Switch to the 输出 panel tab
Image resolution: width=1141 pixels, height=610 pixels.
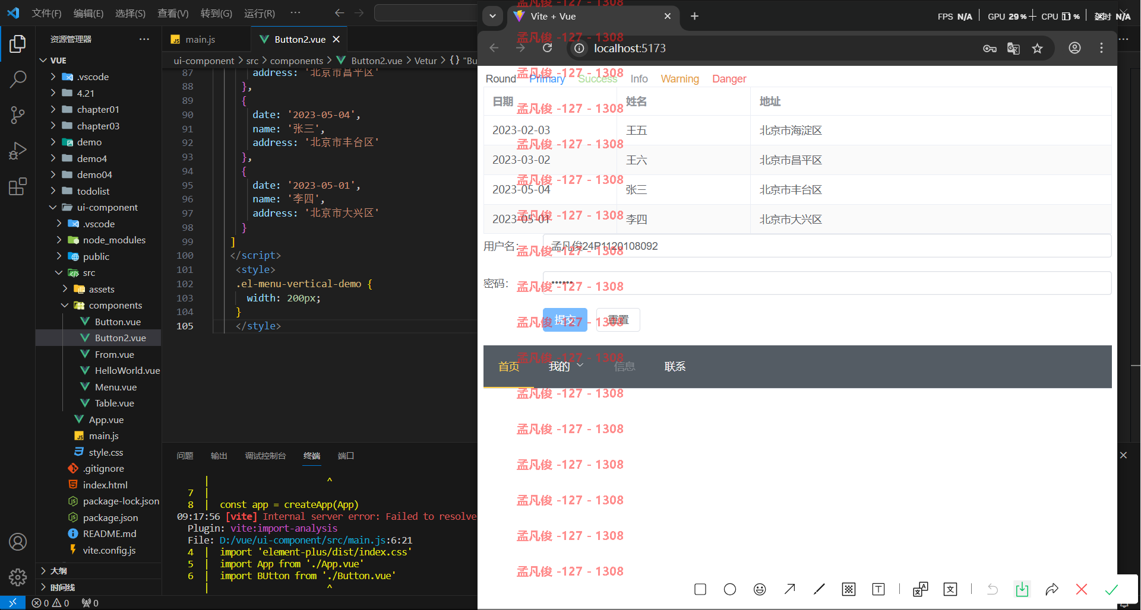click(219, 456)
